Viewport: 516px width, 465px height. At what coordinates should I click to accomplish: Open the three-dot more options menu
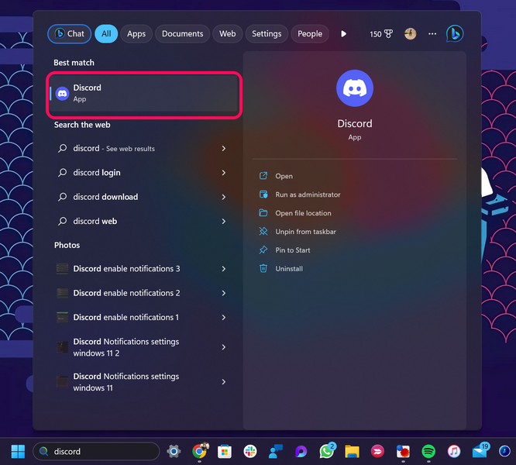click(432, 33)
